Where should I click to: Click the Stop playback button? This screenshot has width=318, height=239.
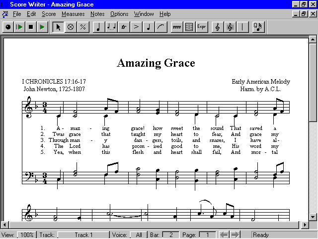click(31, 27)
